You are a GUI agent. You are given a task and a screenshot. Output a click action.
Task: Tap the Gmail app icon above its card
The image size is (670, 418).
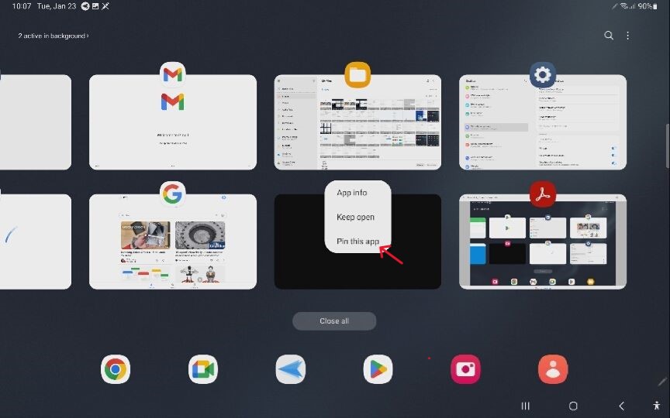tap(173, 74)
